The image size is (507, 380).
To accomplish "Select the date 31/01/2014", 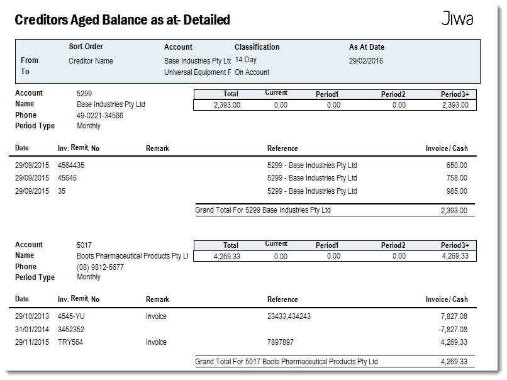I will point(32,330).
